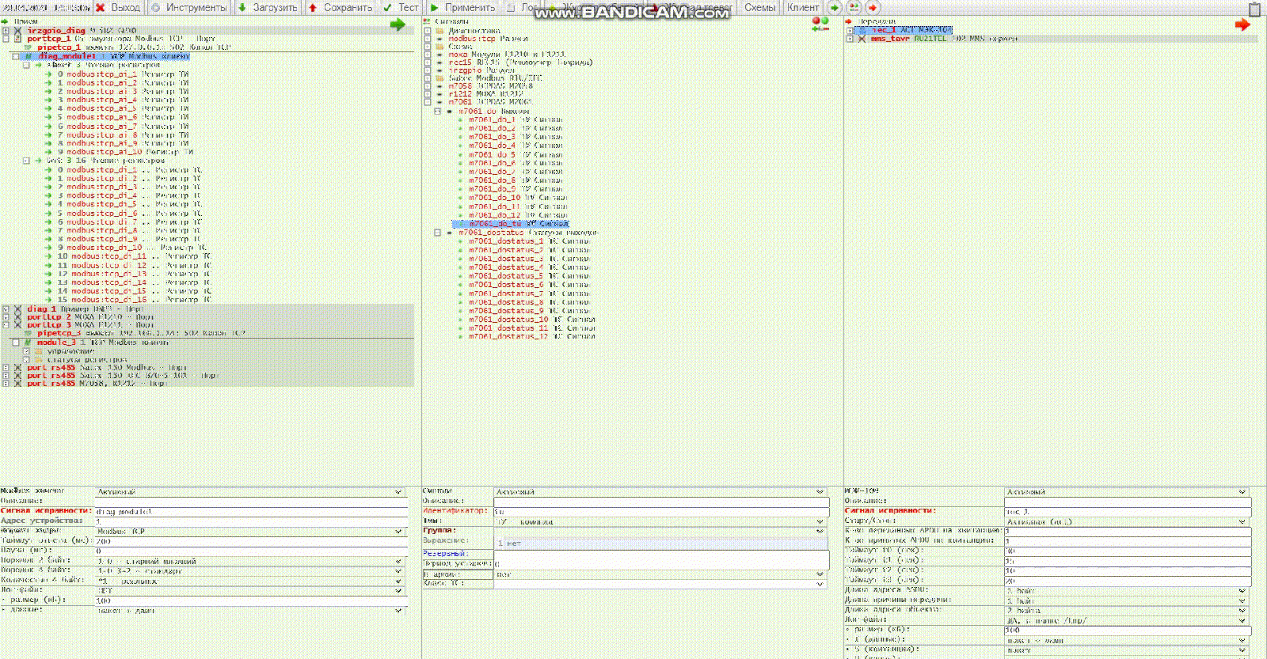Viewport: 1267px width, 659px height.
Task: Select the m7061_do_4 signal
Action: coord(512,146)
